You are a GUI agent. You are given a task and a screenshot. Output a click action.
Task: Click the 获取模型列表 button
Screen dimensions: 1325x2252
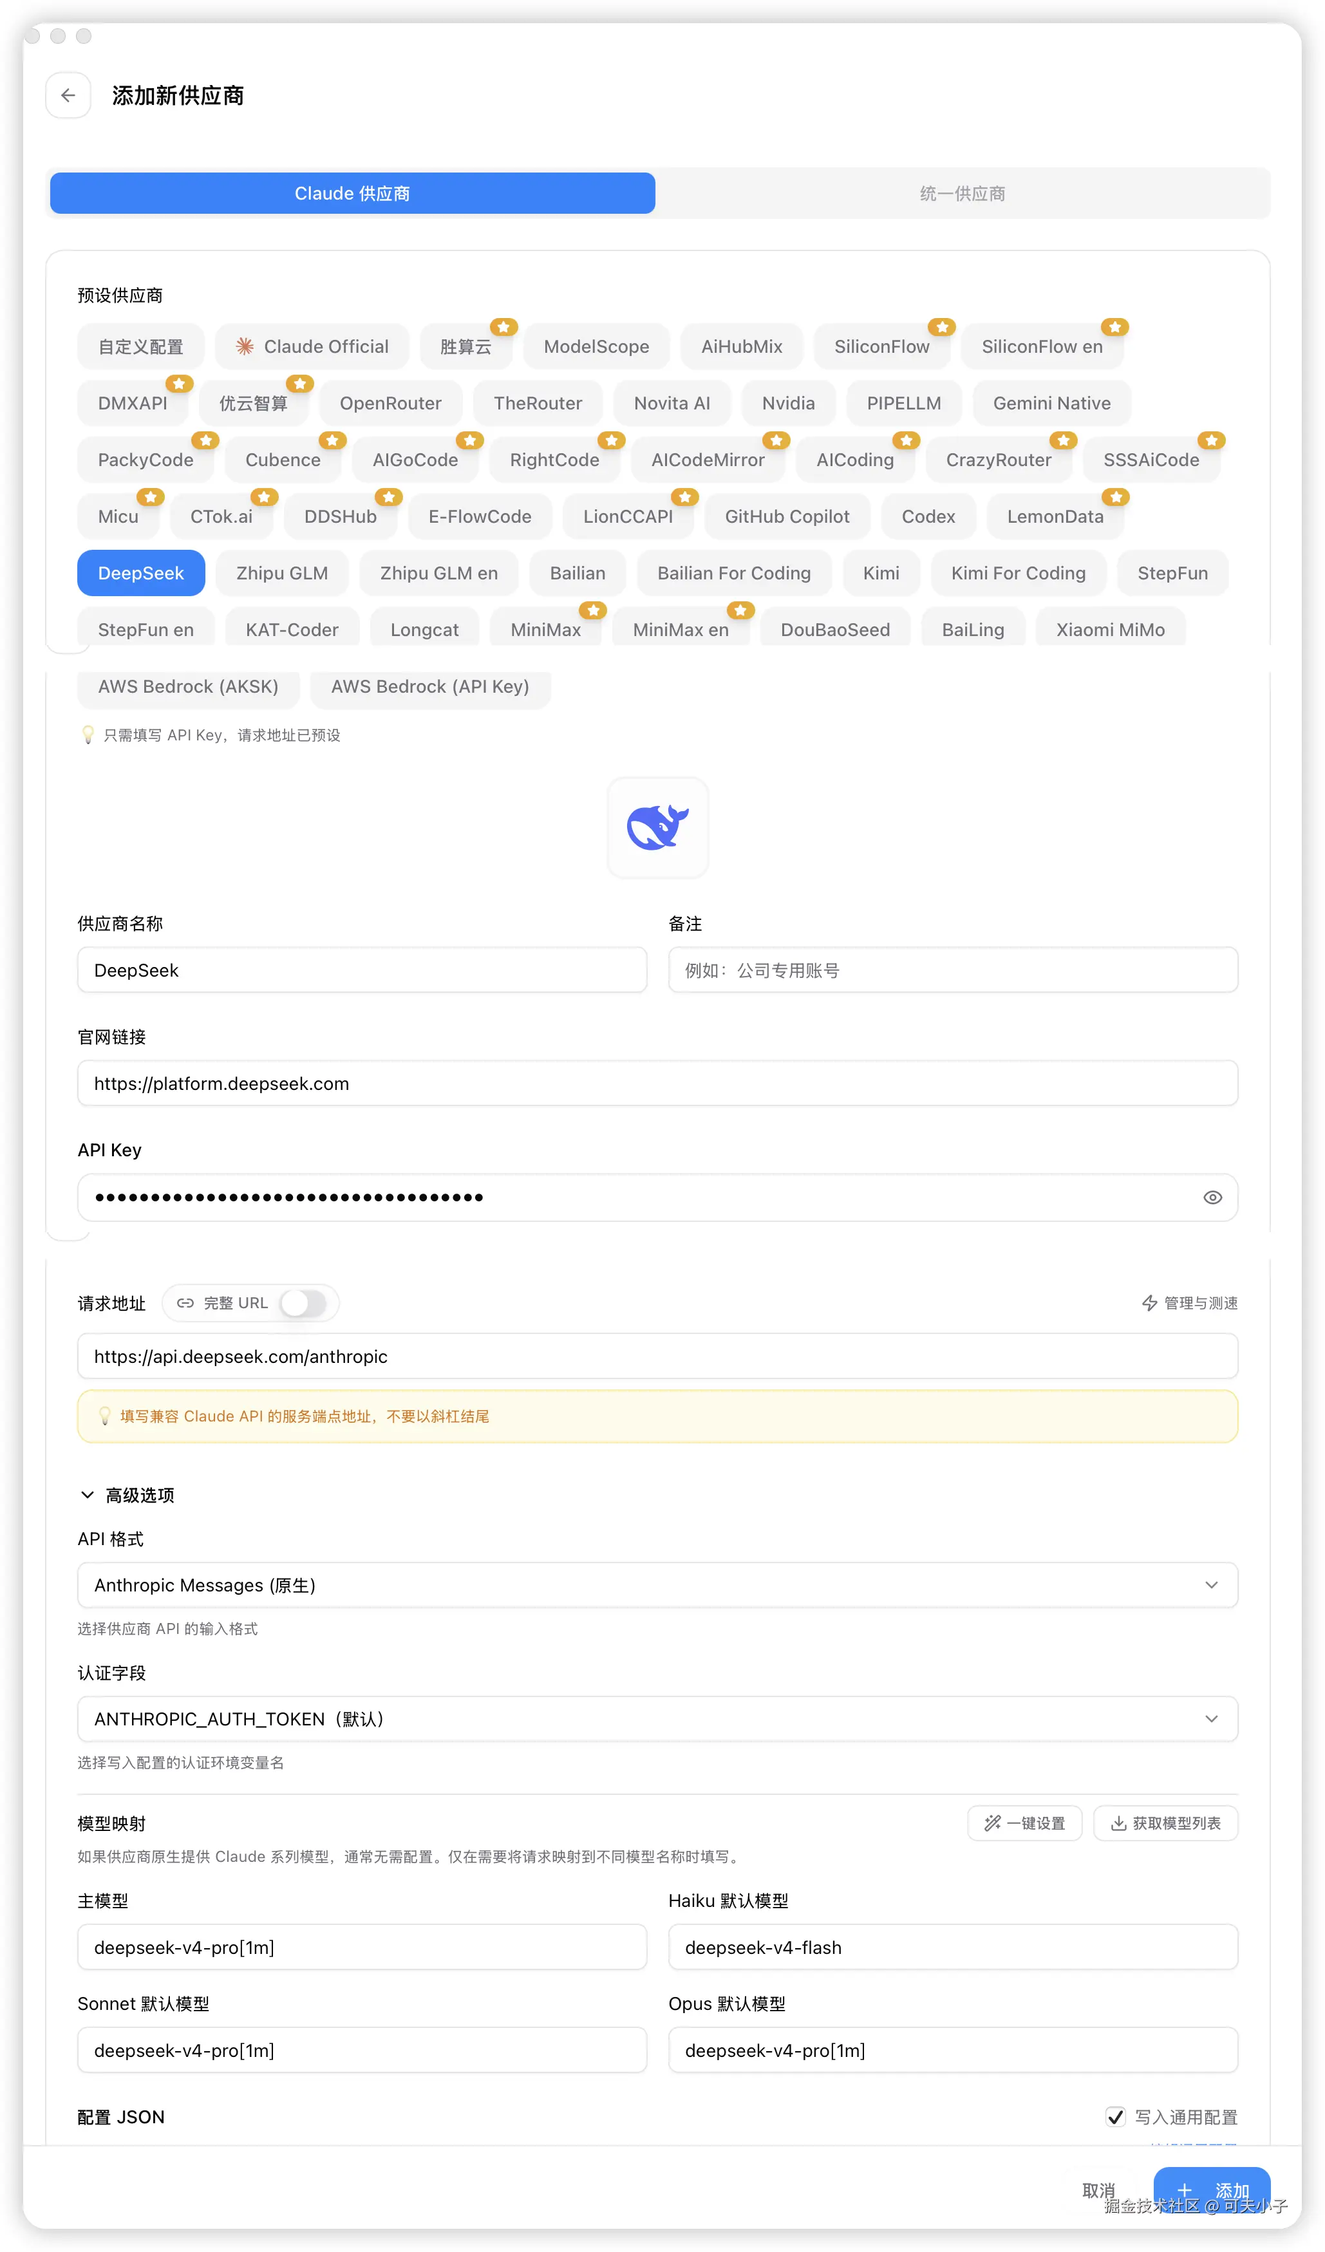click(x=1165, y=1823)
